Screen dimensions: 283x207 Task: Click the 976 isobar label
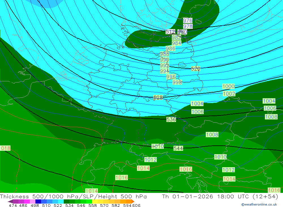[x=188, y=20]
